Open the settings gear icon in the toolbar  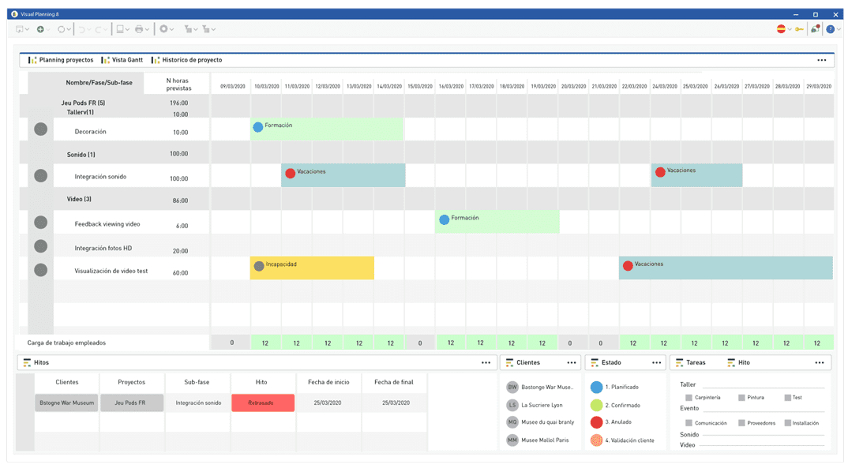click(163, 29)
